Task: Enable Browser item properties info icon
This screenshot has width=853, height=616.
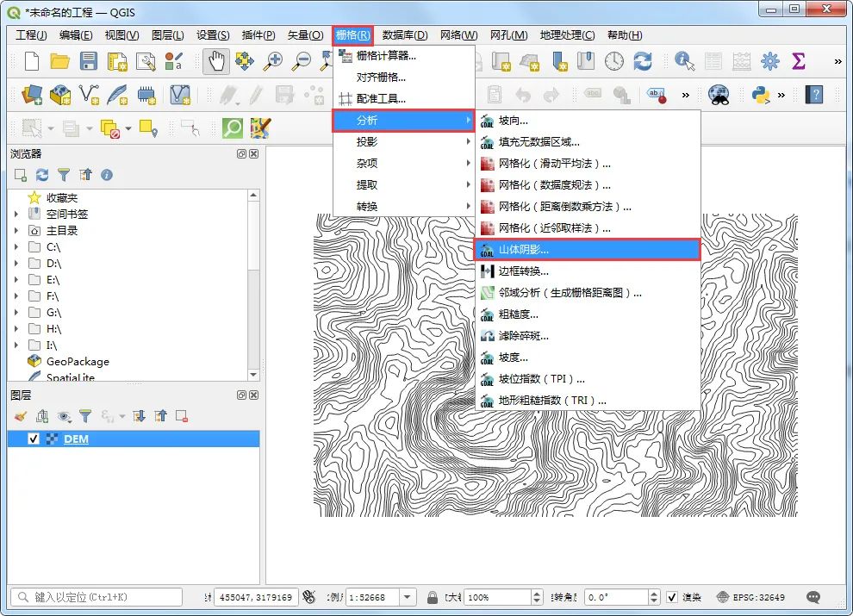Action: click(x=107, y=175)
